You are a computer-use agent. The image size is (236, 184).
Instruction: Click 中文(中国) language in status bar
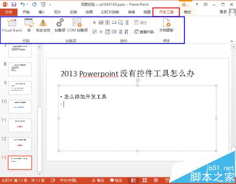coord(68,180)
